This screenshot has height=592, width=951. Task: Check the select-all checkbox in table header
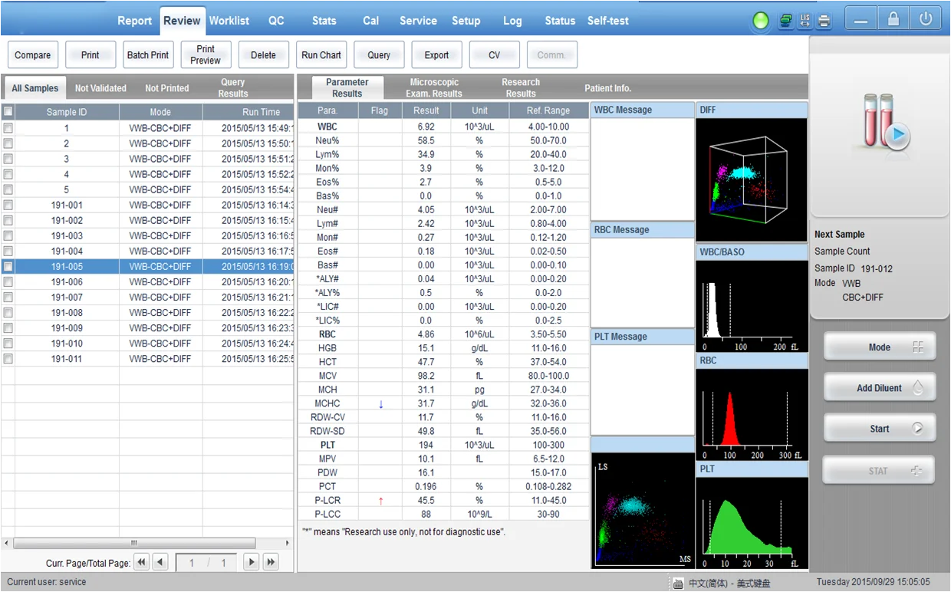(8, 112)
